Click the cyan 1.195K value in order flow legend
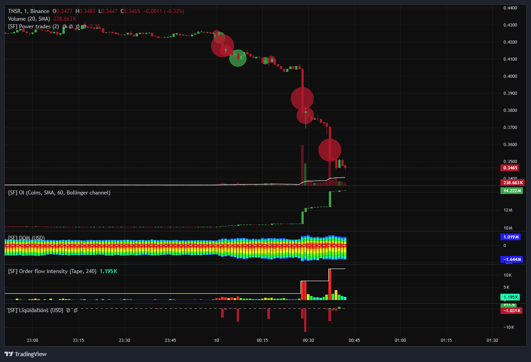This screenshot has width=531, height=362. coord(108,271)
